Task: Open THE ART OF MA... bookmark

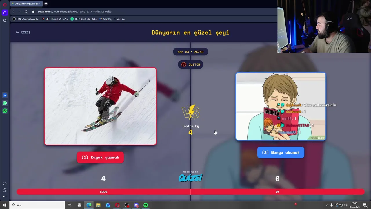Action: pyautogui.click(x=55, y=19)
